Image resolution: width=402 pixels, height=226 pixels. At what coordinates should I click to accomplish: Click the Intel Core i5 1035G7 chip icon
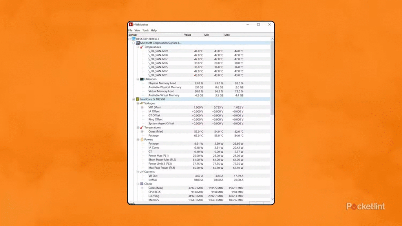click(x=137, y=99)
